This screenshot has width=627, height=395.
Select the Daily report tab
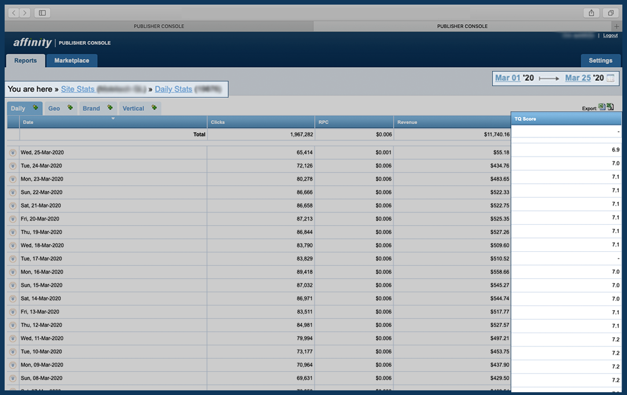[x=19, y=109]
